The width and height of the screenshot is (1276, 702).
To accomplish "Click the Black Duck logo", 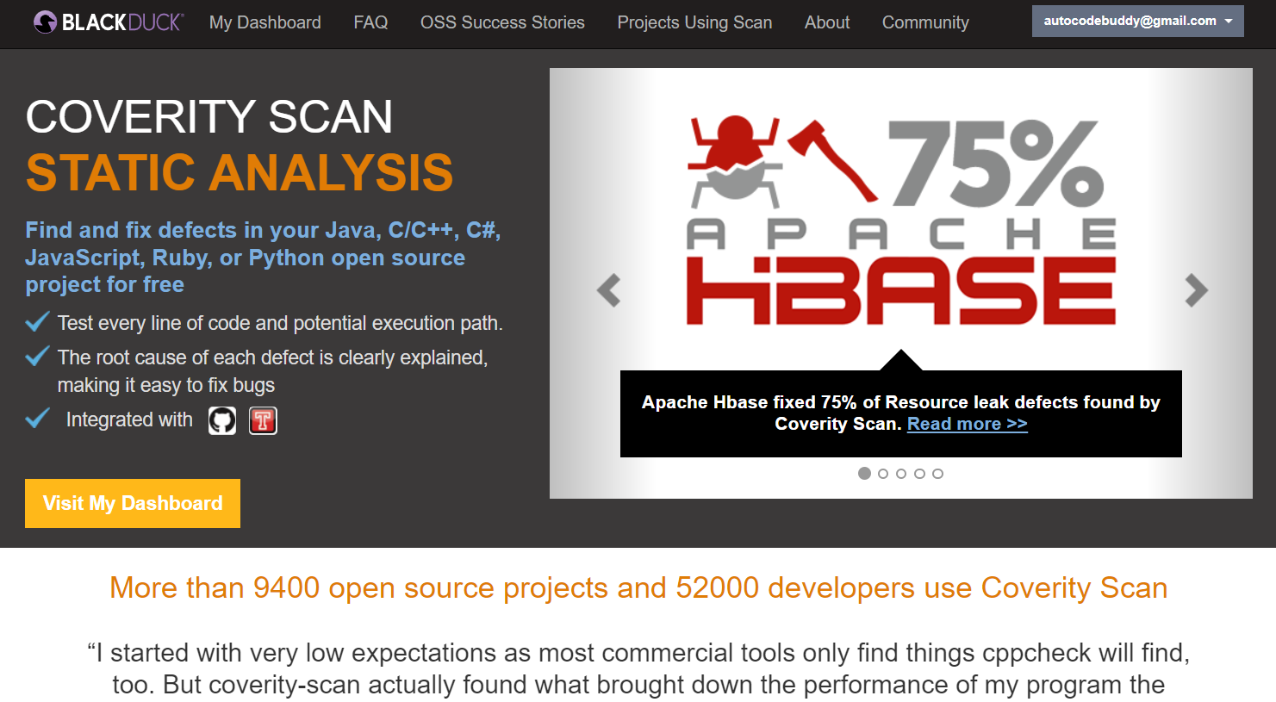I will click(x=108, y=22).
